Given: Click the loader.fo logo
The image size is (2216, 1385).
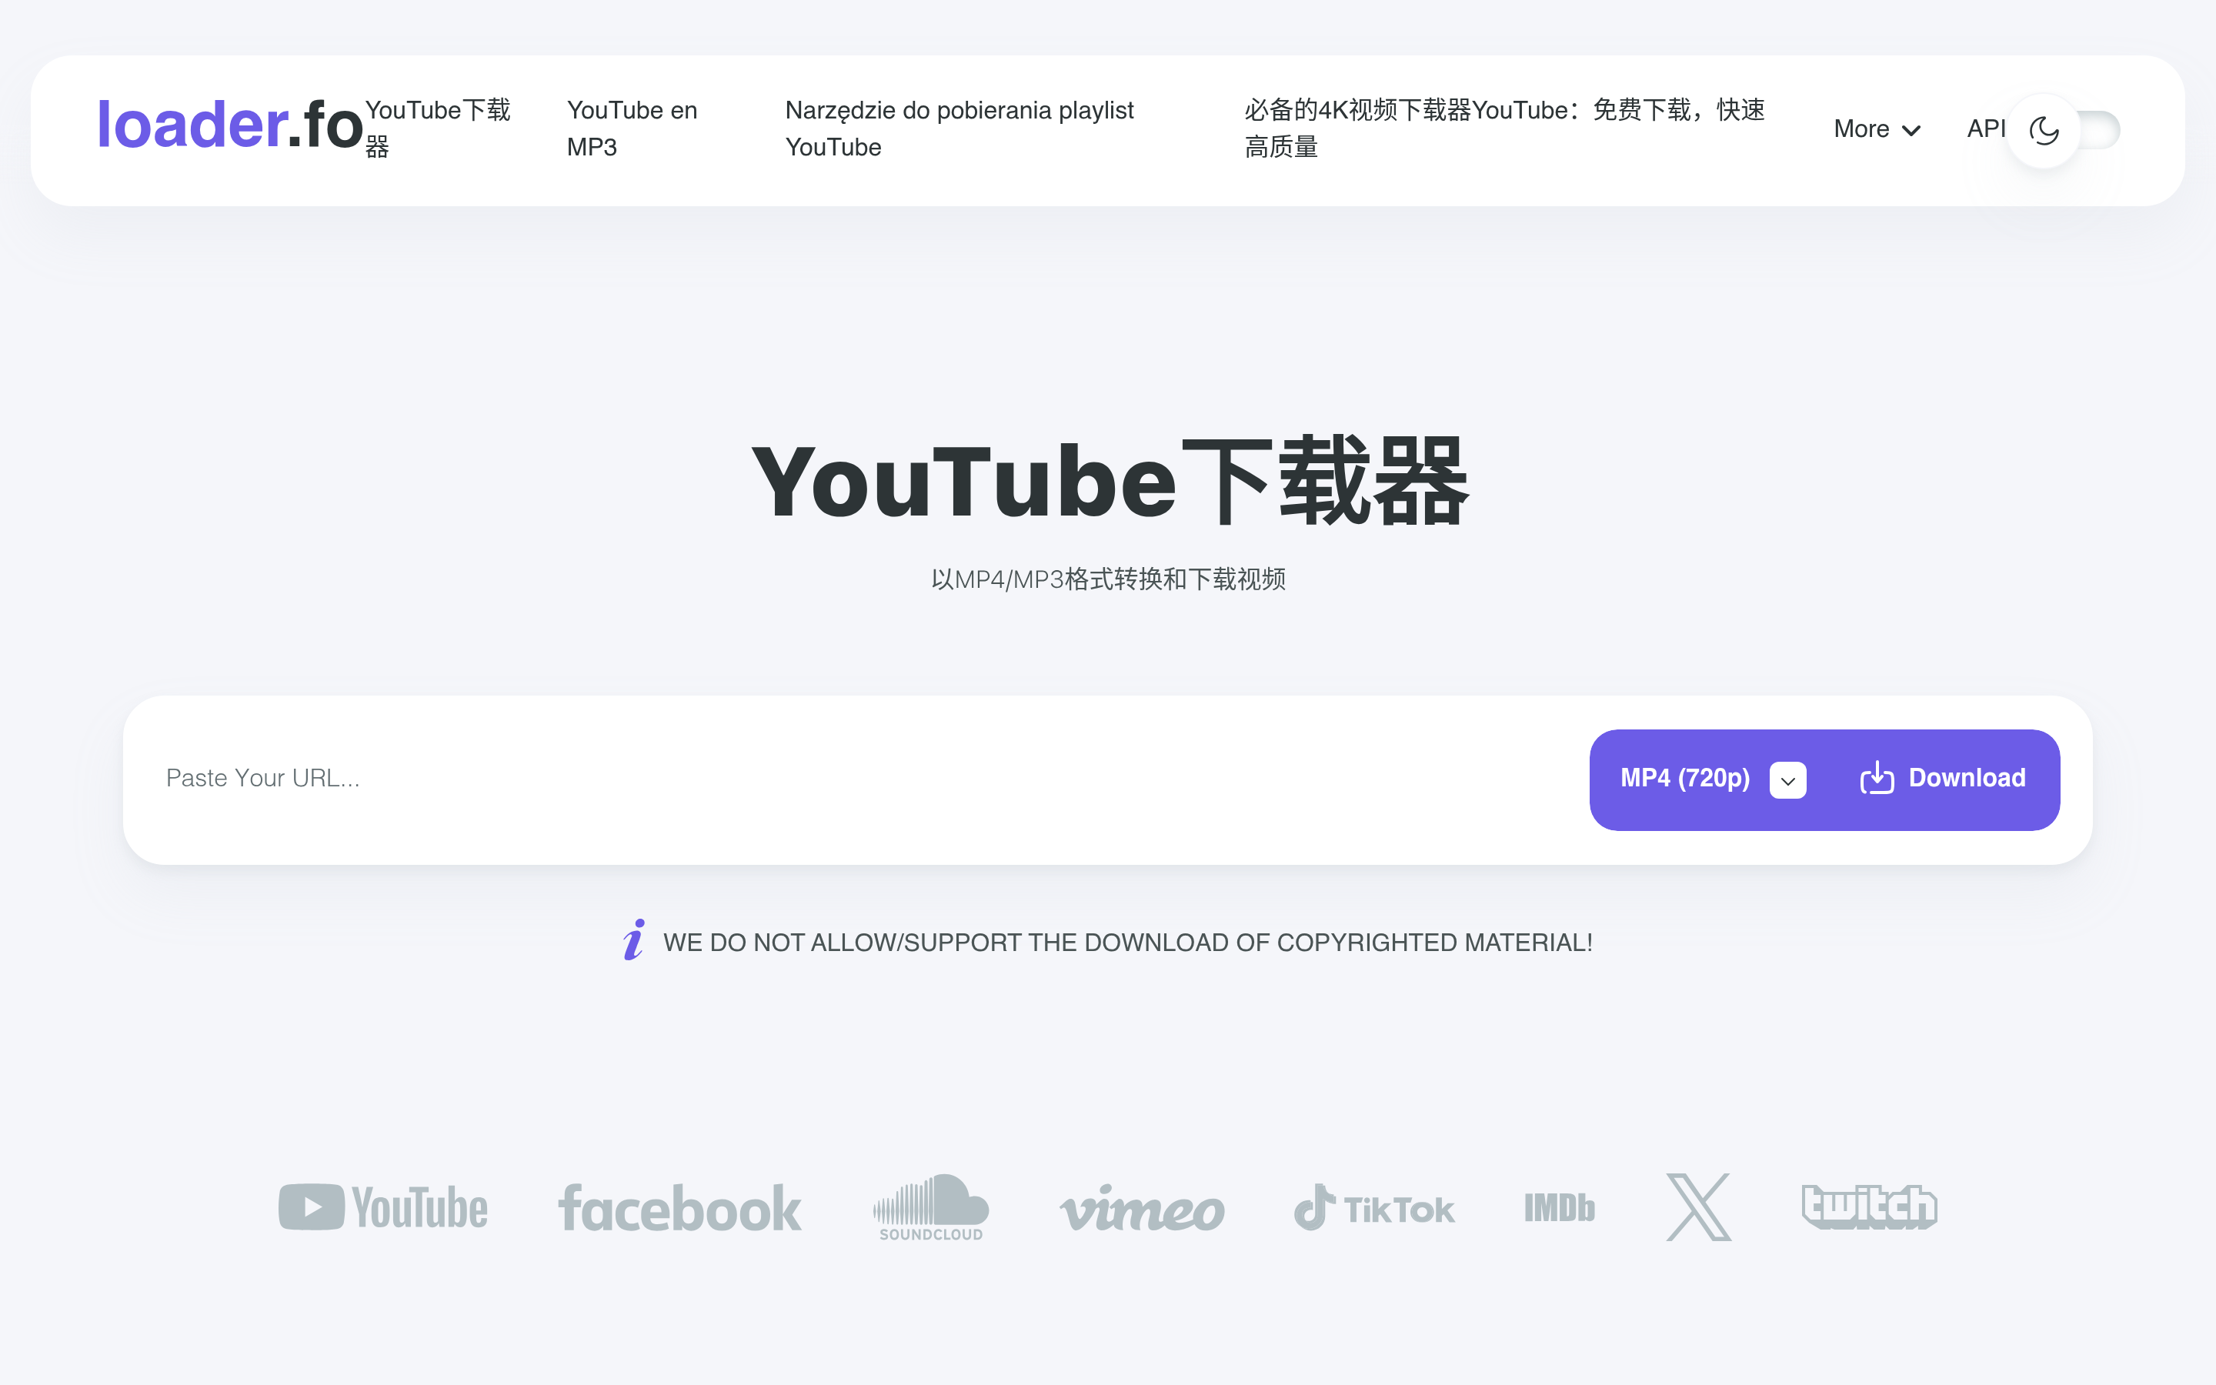Looking at the screenshot, I should coord(230,125).
